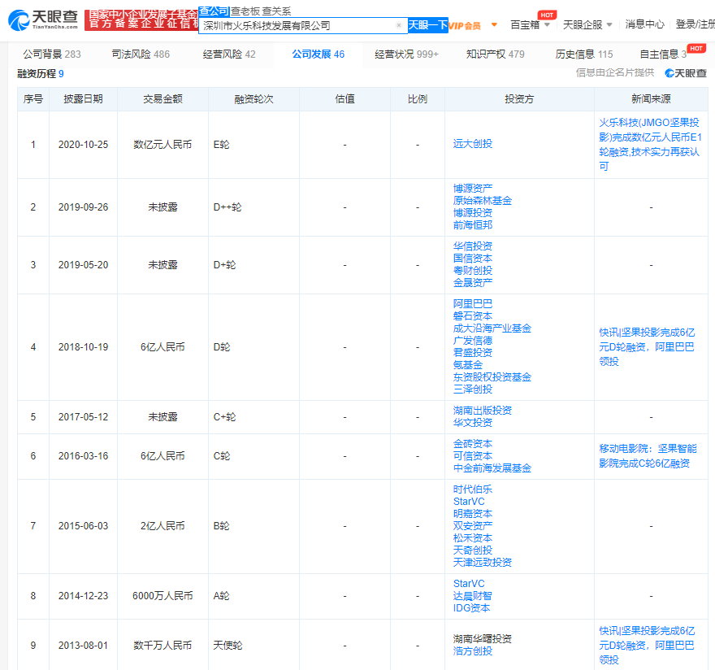Open investor IDG资本
Viewport: 715px width, 670px height.
[471, 608]
